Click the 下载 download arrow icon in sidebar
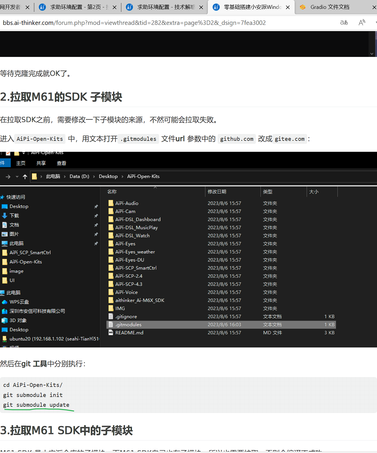The image size is (377, 453). (x=5, y=216)
